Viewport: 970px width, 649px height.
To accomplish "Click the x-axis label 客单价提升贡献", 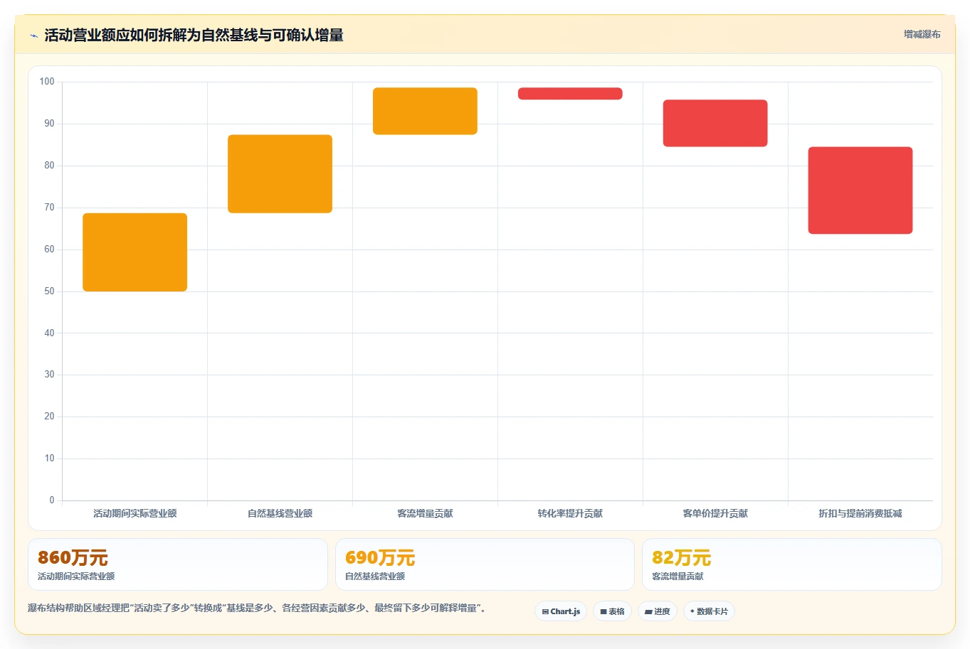I will point(715,513).
